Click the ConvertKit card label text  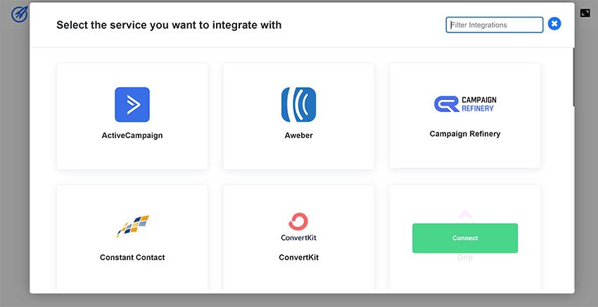pyautogui.click(x=298, y=258)
